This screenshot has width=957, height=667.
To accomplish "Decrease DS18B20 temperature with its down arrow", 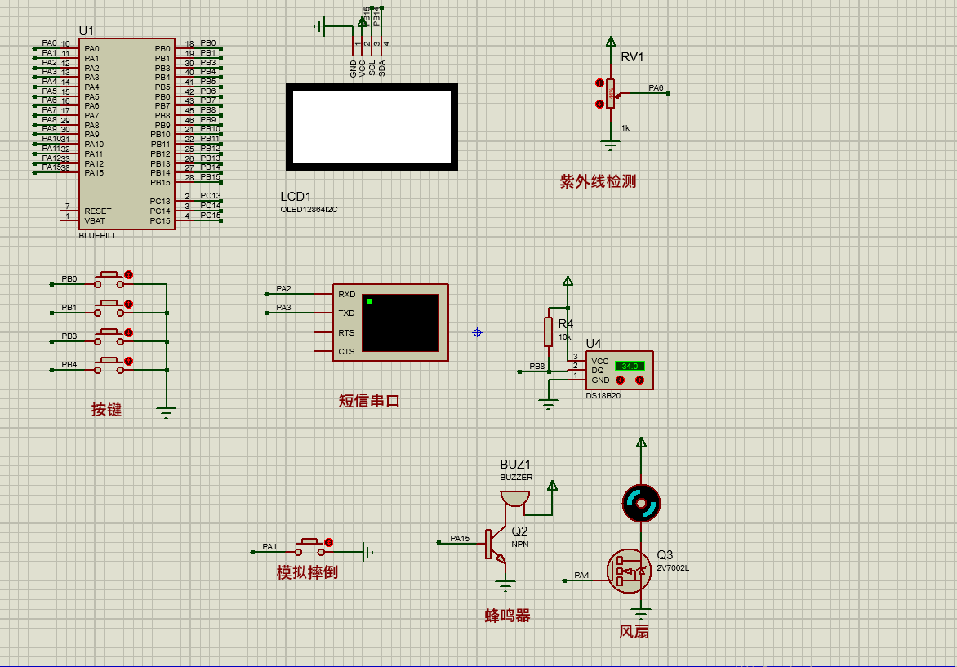I will coord(620,380).
